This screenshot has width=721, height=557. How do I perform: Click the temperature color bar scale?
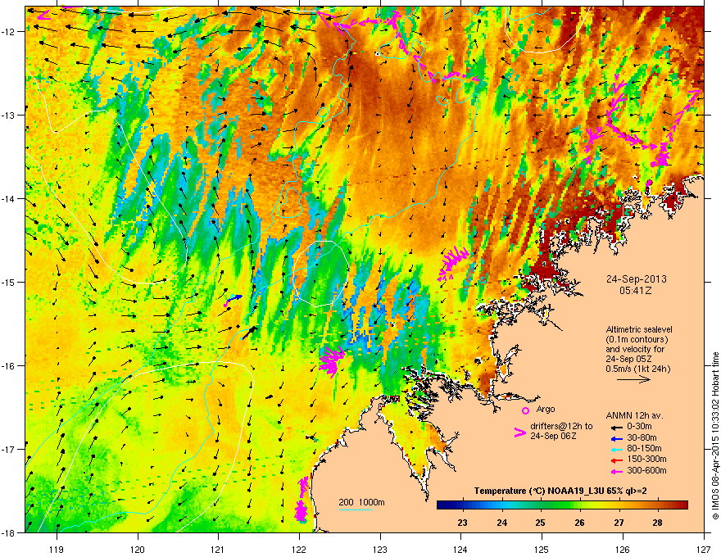click(562, 505)
